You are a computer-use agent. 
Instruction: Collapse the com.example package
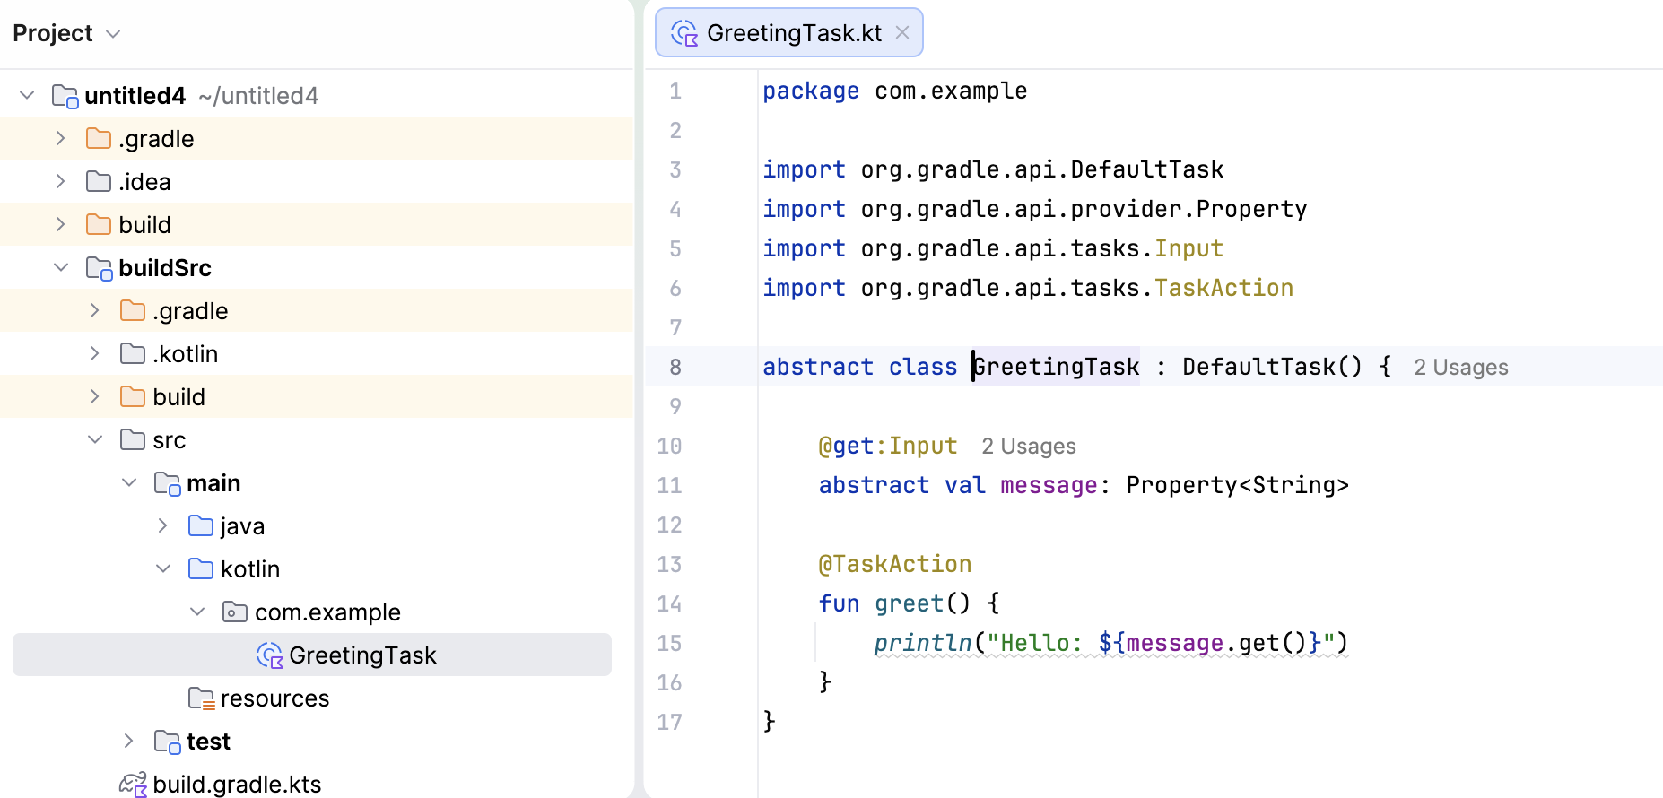[x=197, y=612]
